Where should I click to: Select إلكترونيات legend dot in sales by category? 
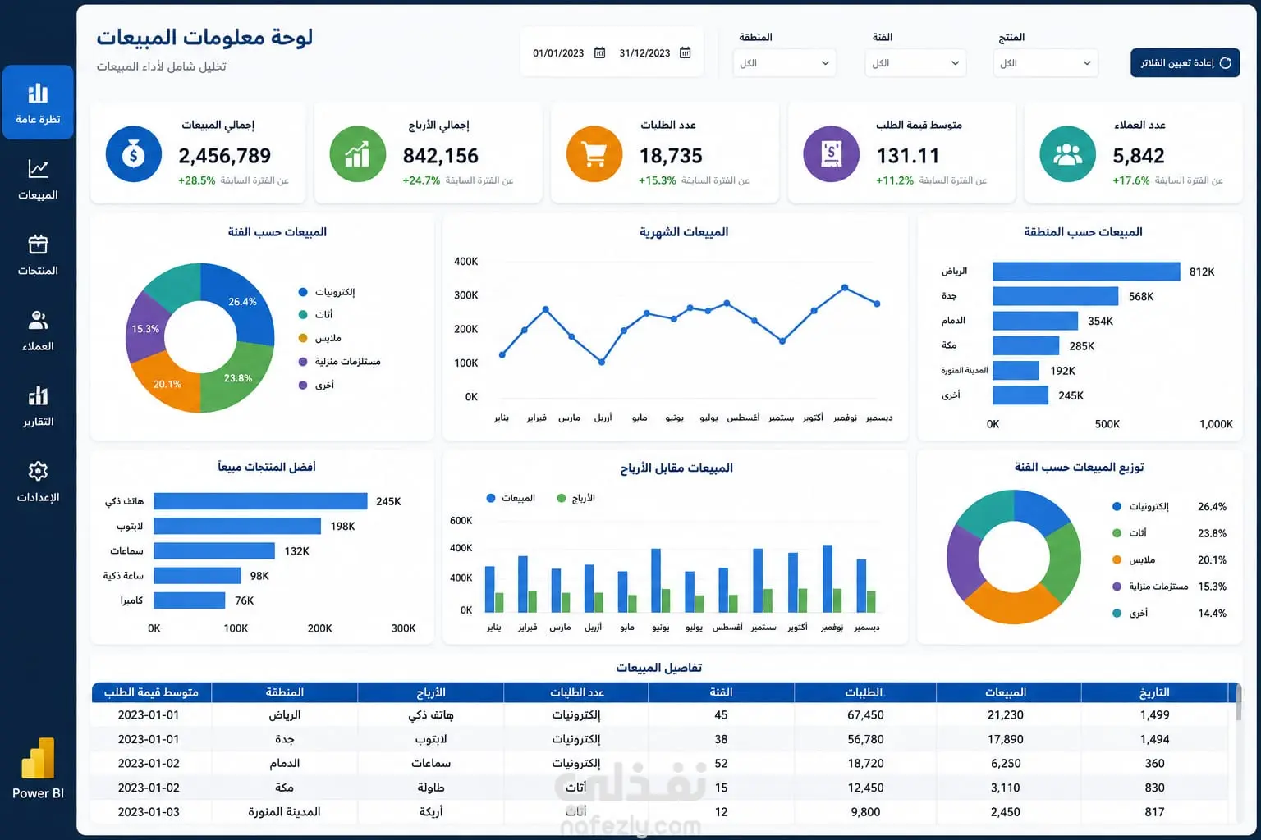(303, 292)
